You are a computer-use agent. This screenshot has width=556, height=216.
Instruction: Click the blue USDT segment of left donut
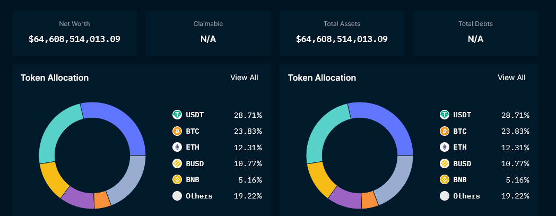118,119
